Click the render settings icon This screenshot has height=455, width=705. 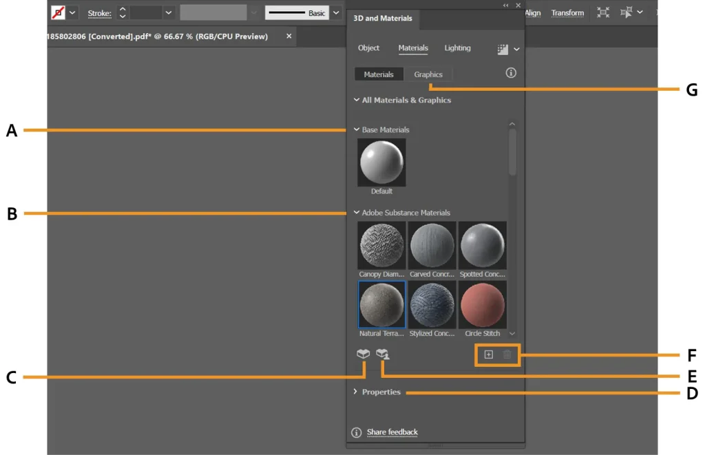click(x=503, y=49)
